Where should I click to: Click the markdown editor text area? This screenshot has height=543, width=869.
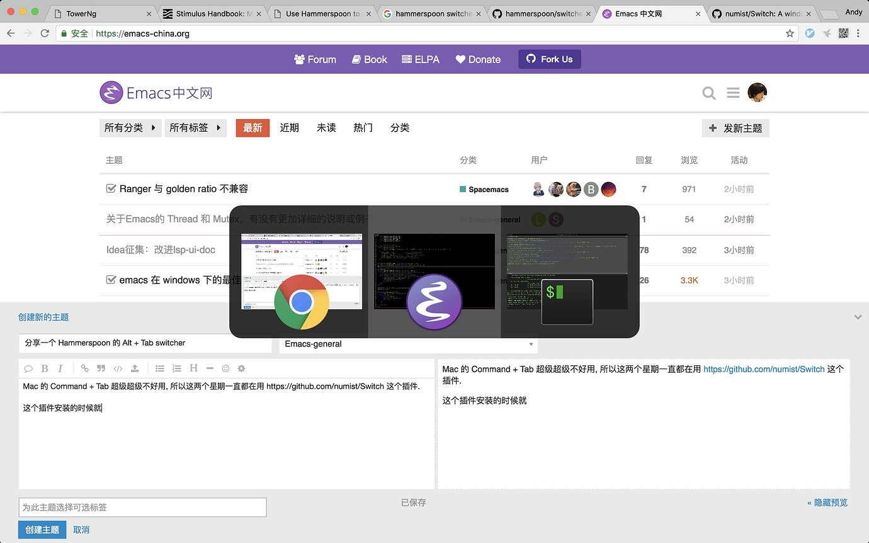pyautogui.click(x=227, y=433)
